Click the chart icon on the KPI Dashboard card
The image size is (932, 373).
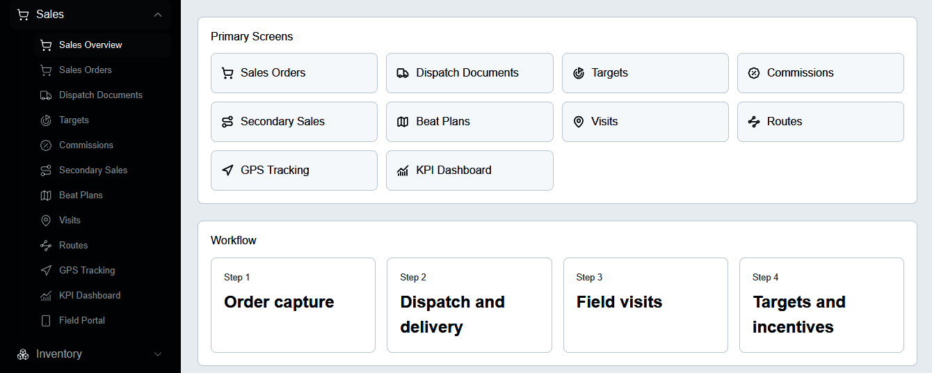[x=403, y=170]
